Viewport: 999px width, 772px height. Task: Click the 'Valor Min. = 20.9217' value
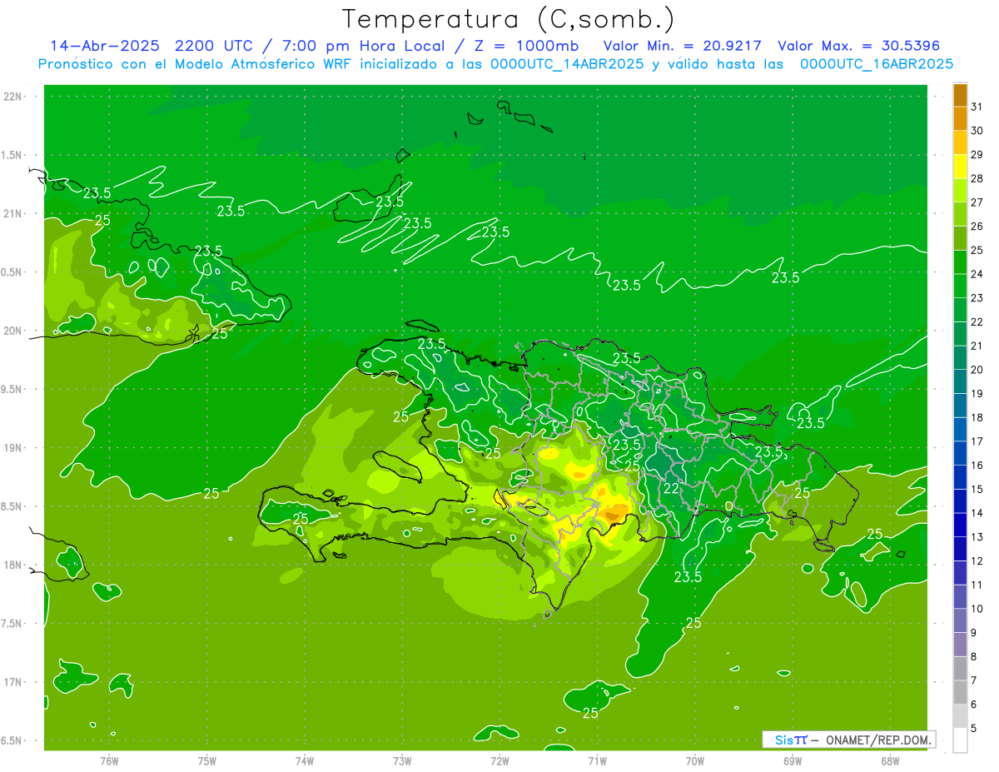683,46
